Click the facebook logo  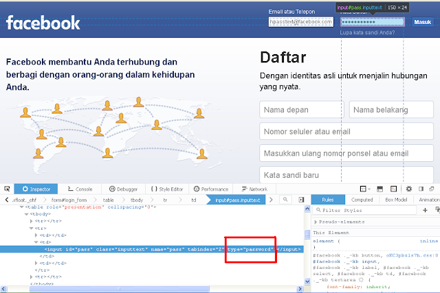43,23
